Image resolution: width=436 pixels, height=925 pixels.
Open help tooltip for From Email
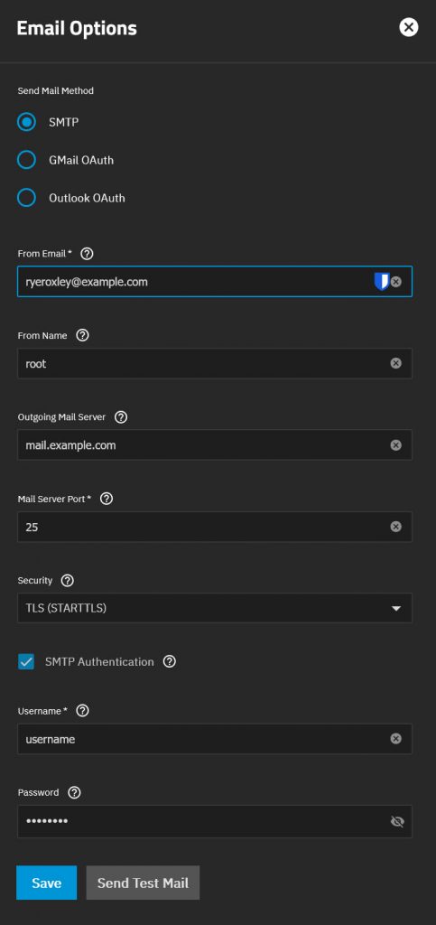[87, 254]
